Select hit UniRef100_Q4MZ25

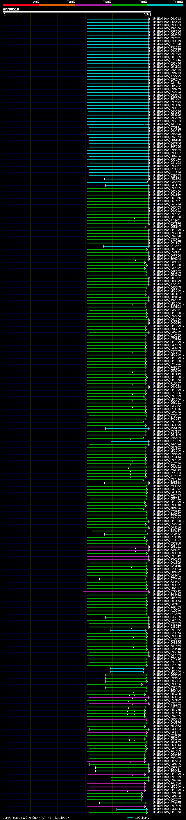pos(167,764)
